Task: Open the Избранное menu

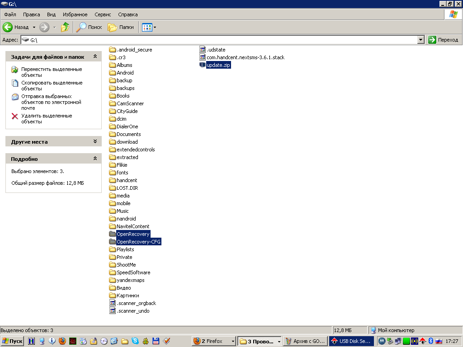Action: [x=75, y=14]
